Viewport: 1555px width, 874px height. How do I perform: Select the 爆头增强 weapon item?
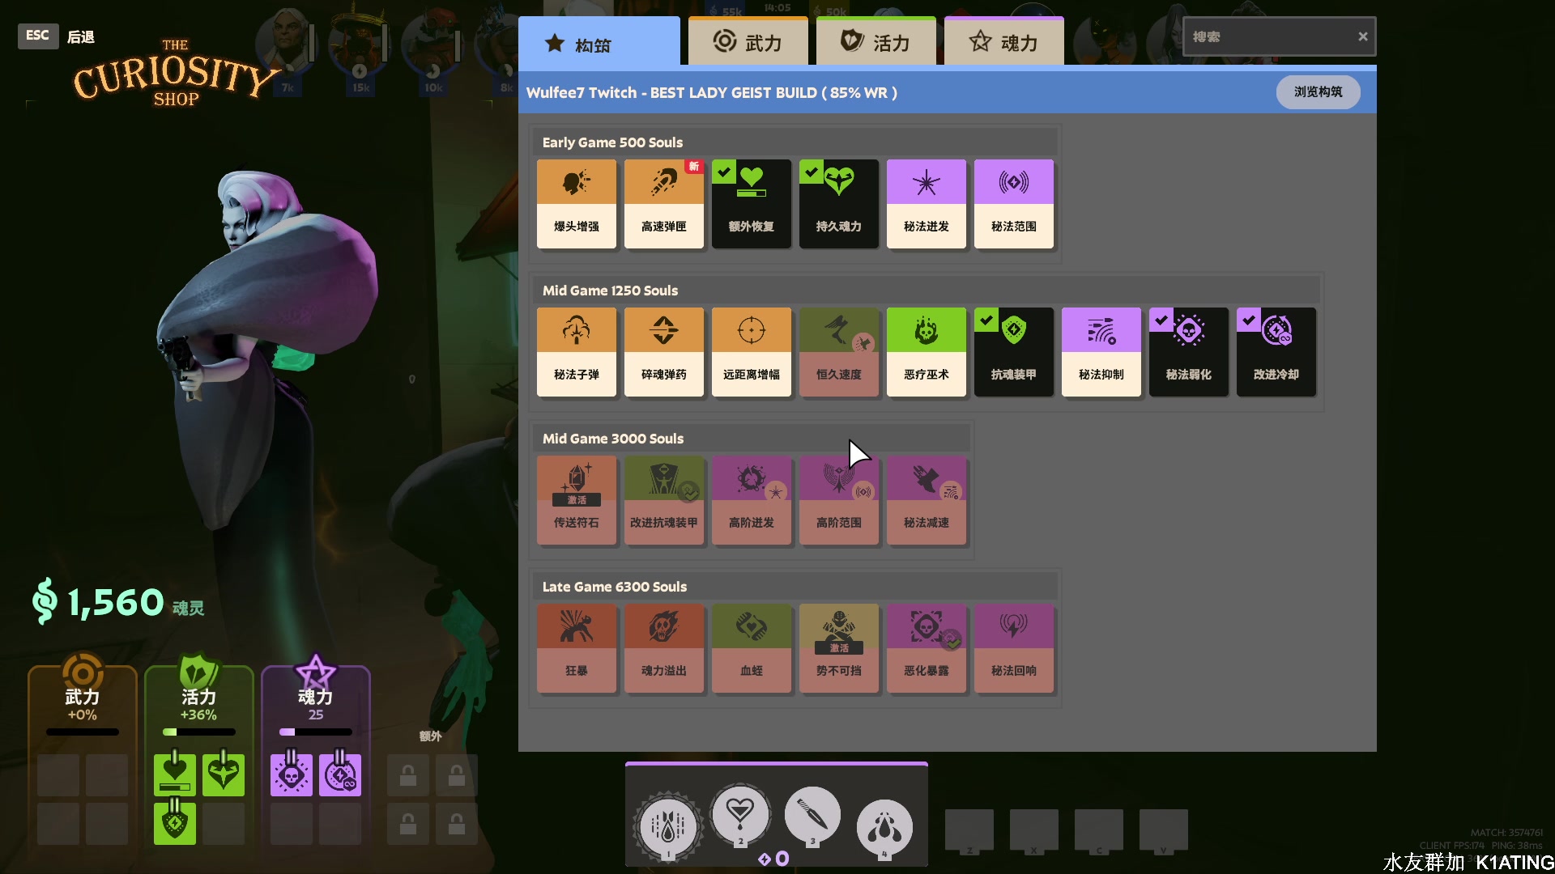pyautogui.click(x=576, y=204)
